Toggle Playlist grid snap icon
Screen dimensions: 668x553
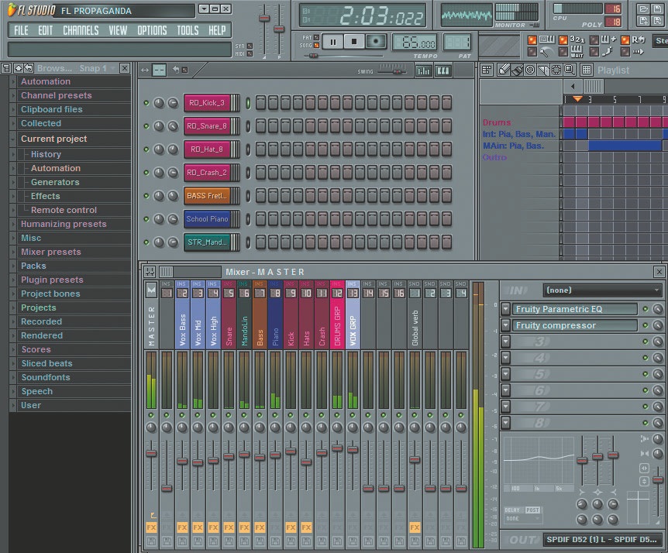click(x=586, y=70)
